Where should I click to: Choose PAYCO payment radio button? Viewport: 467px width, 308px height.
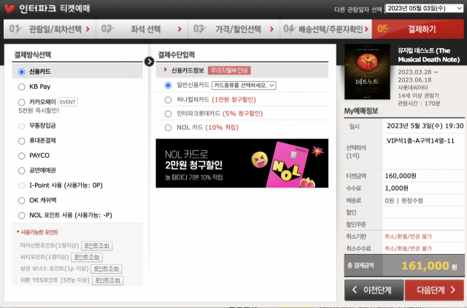point(21,155)
